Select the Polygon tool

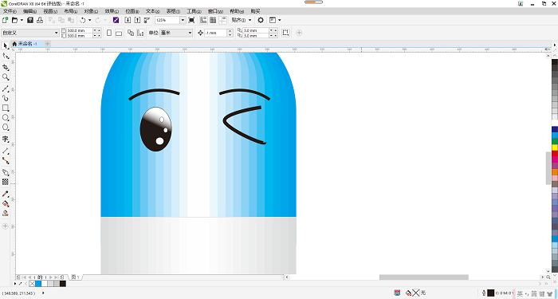[x=6, y=128]
